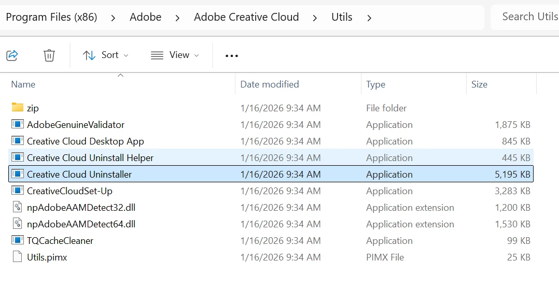Image resolution: width=559 pixels, height=290 pixels.
Task: Open the View dropdown menu
Action: (175, 55)
